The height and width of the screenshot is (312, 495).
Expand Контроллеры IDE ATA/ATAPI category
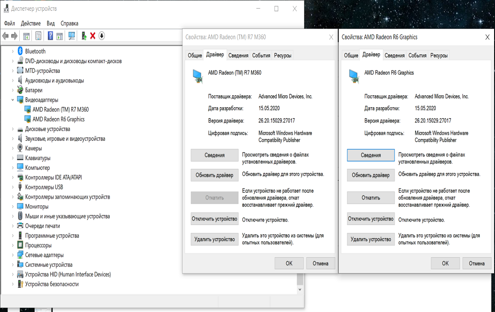pos(13,177)
